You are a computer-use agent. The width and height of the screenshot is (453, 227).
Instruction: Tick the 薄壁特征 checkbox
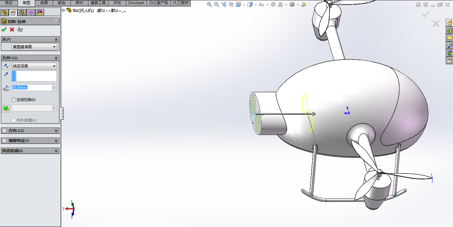tap(4, 141)
